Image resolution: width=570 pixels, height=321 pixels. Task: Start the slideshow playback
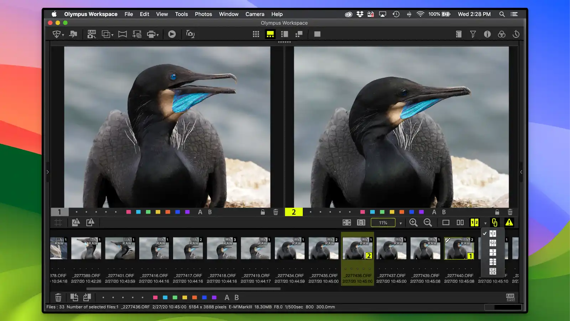tap(172, 34)
